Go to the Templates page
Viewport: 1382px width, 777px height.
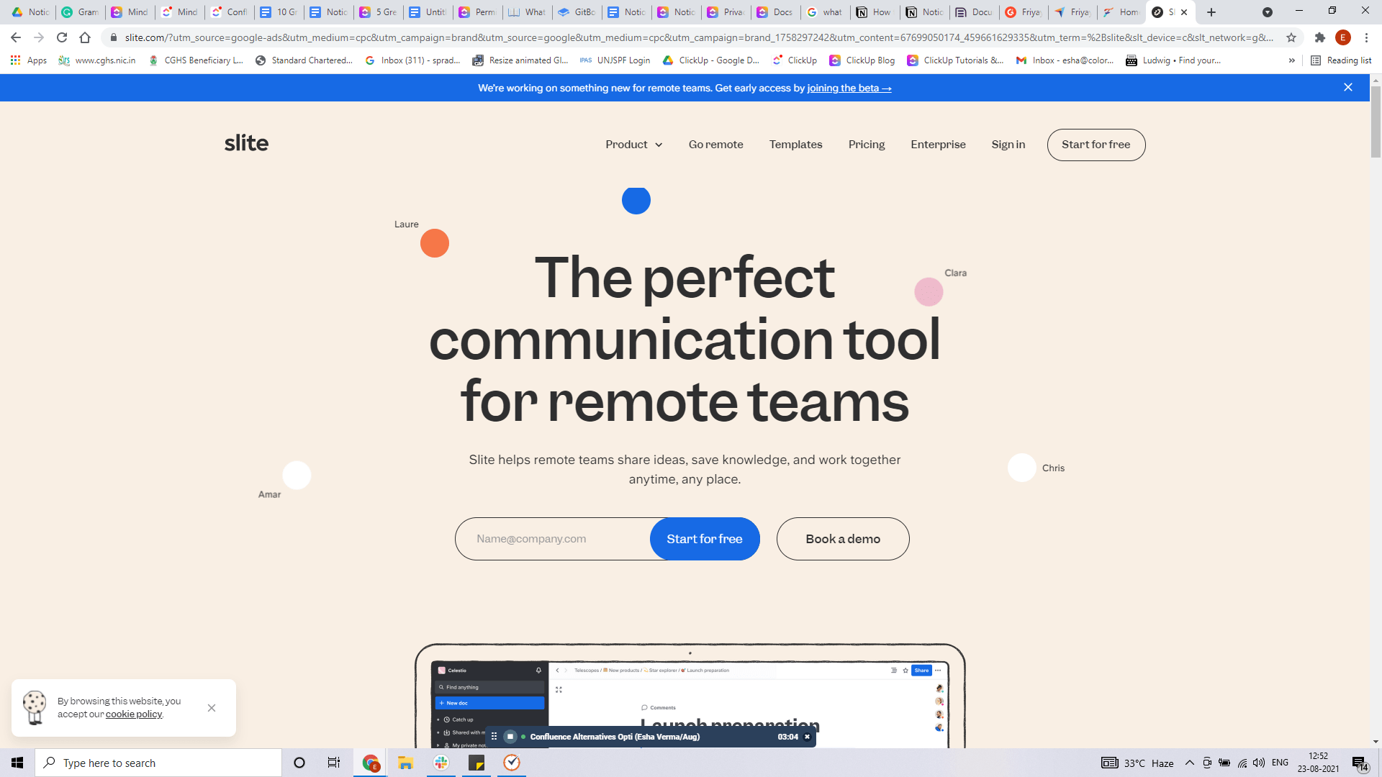(795, 145)
